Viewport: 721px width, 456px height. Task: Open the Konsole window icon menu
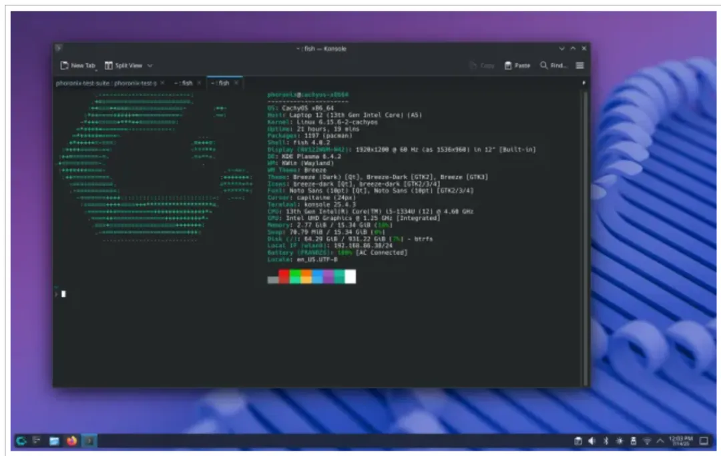pyautogui.click(x=58, y=48)
